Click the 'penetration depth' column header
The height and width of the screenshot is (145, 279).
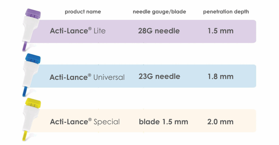click(x=226, y=12)
